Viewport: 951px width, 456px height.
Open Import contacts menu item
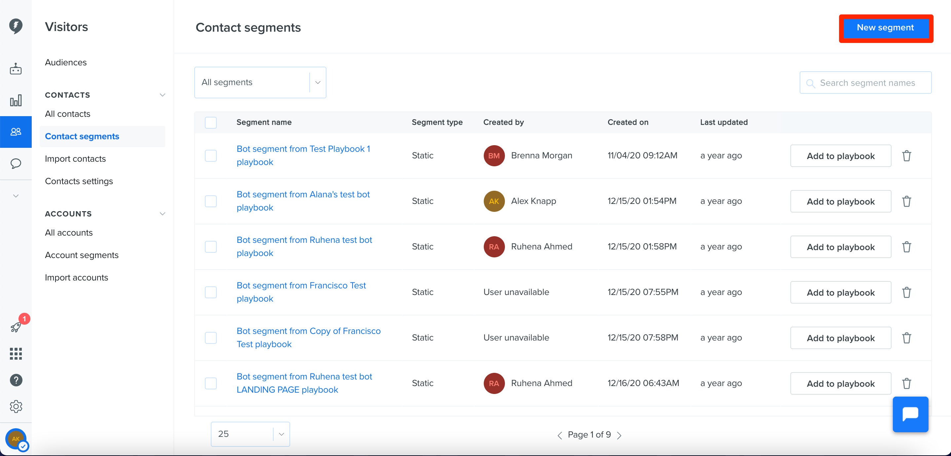[x=75, y=158]
